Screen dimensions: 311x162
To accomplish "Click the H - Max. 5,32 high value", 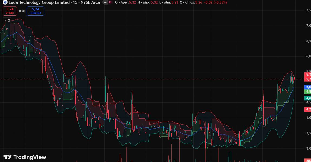I will click(x=148, y=2).
